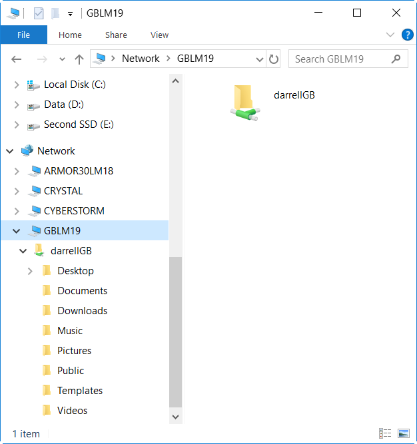Click the search magnifier icon
The image size is (417, 444).
tap(396, 59)
